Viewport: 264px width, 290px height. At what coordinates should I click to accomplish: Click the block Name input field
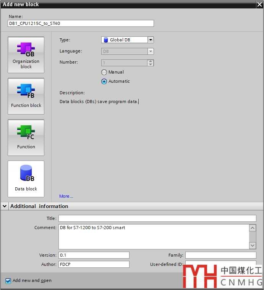pos(81,23)
